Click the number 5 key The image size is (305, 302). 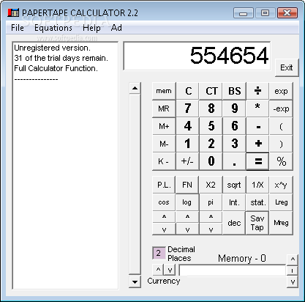coord(211,126)
